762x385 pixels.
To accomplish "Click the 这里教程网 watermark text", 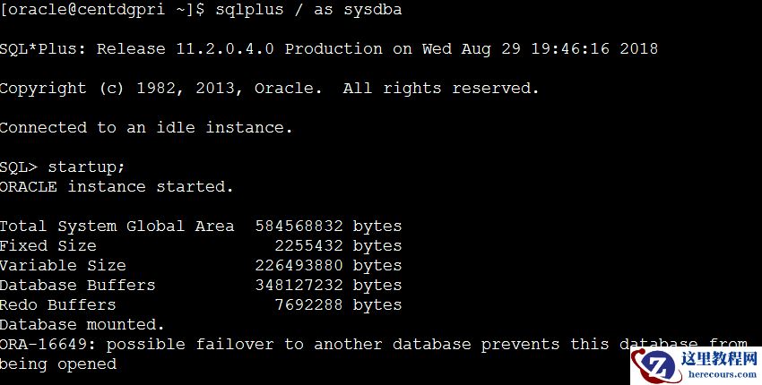I will pyautogui.click(x=719, y=359).
